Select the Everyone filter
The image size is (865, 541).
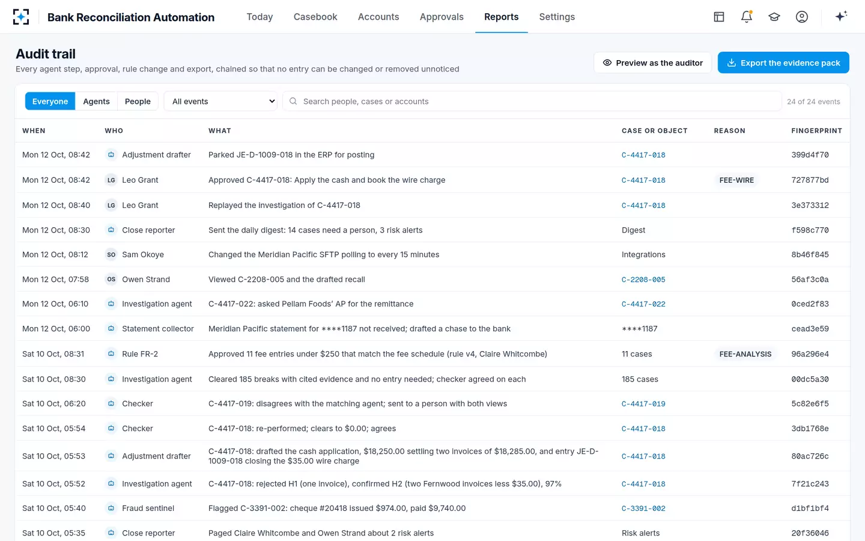pyautogui.click(x=50, y=101)
